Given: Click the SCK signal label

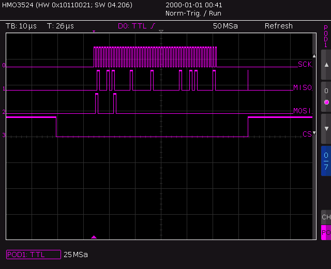Looking at the screenshot, I should (305, 64).
